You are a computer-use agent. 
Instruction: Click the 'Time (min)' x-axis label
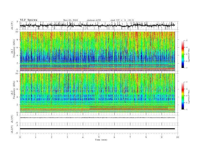point(101,140)
